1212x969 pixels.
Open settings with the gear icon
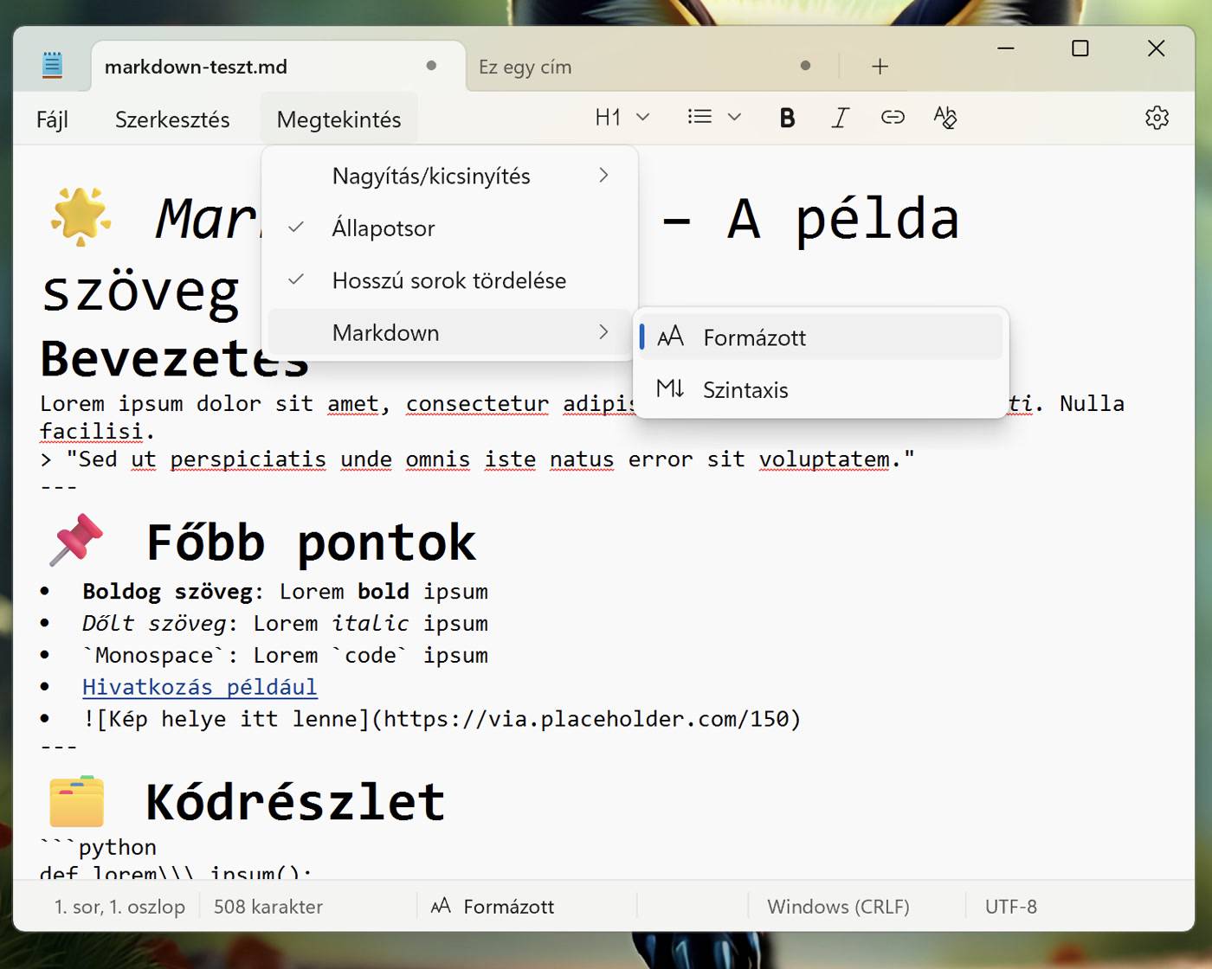1157,118
